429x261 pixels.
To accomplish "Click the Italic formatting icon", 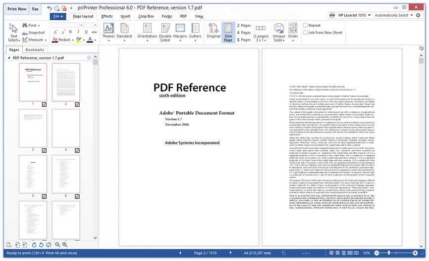I will 78,32.
